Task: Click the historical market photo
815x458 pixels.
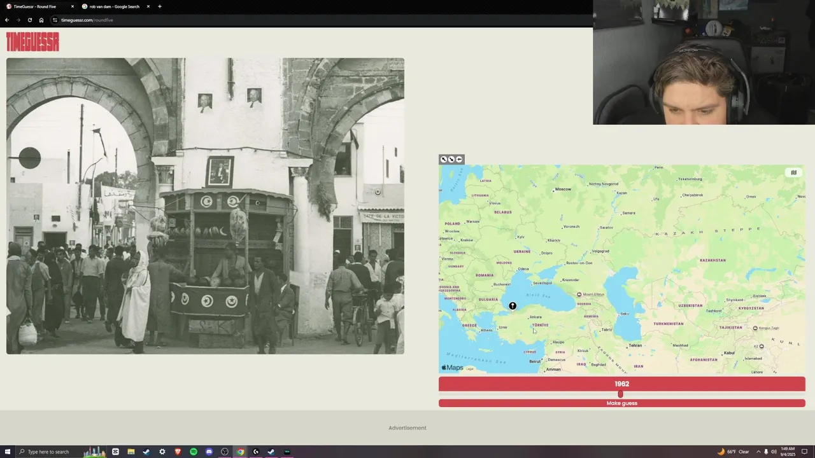Action: pyautogui.click(x=205, y=206)
